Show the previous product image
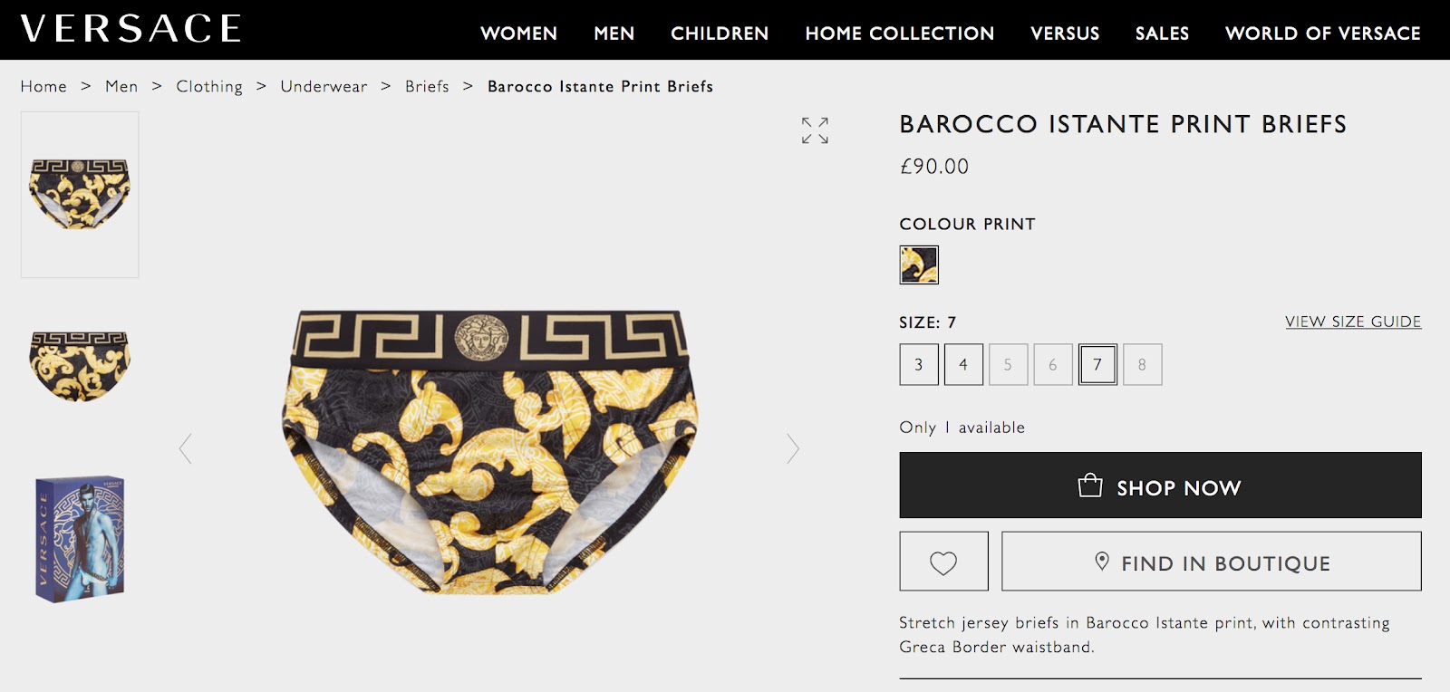The image size is (1450, 692). point(186,448)
